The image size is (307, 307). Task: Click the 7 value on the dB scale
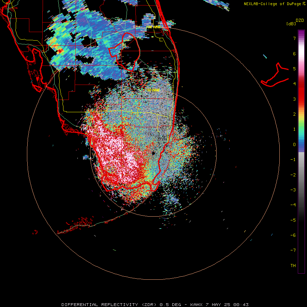coord(294,38)
